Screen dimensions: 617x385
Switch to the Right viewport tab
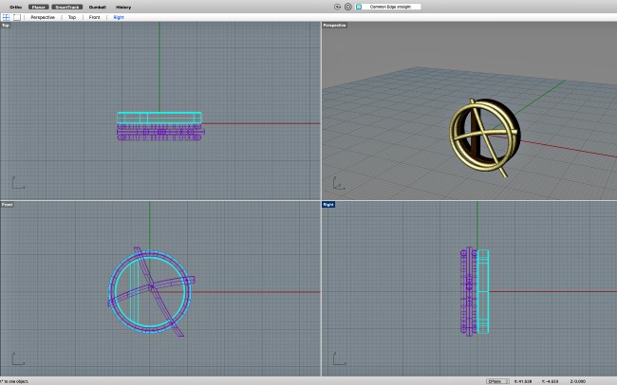coord(118,17)
